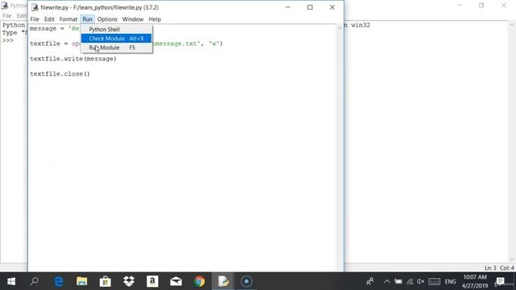Open the File menu in filewrite.py window

[x=35, y=19]
